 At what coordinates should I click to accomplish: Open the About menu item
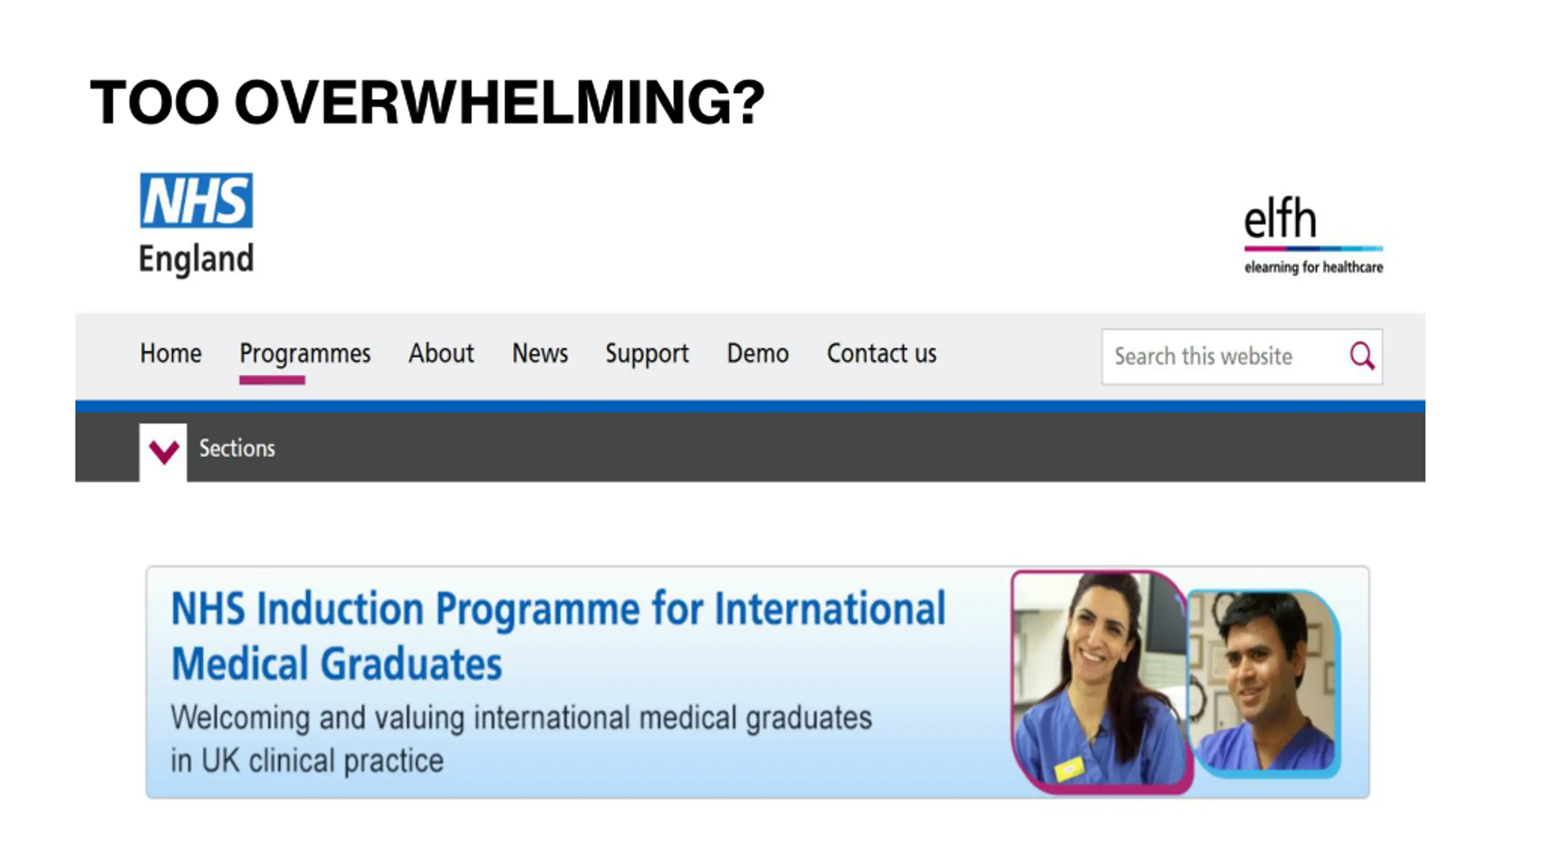point(441,353)
